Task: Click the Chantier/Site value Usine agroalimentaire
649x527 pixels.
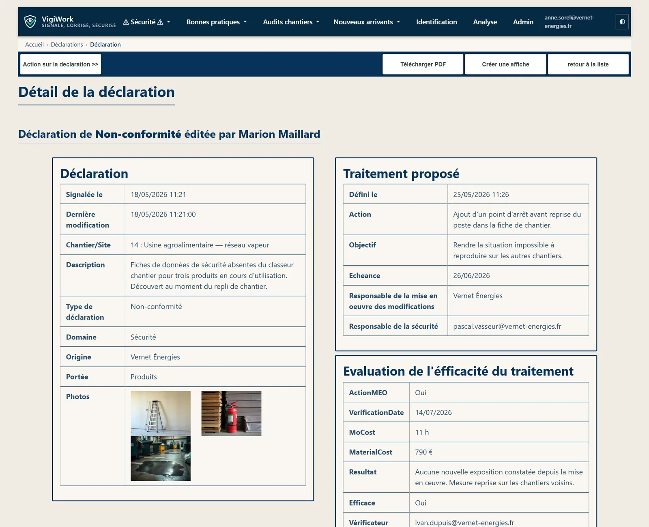Action: pyautogui.click(x=200, y=245)
